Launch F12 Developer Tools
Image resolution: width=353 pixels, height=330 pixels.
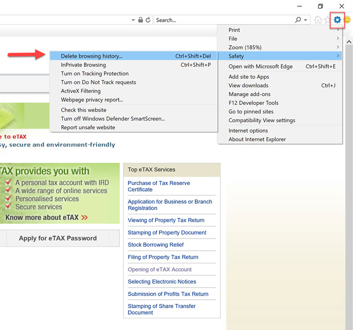pos(280,103)
